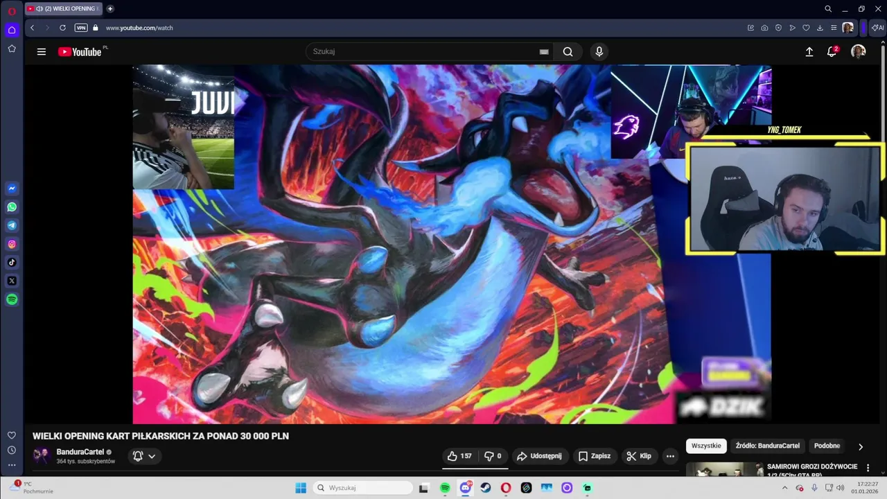Open history with the sidebar clock icon
The width and height of the screenshot is (887, 499).
[12, 450]
